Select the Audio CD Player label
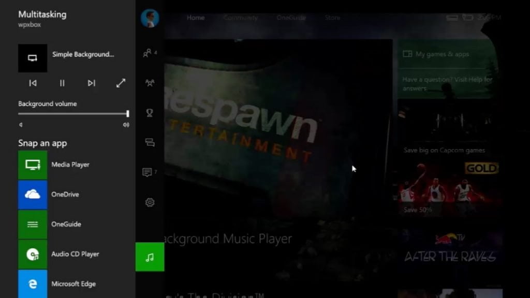 coord(75,254)
